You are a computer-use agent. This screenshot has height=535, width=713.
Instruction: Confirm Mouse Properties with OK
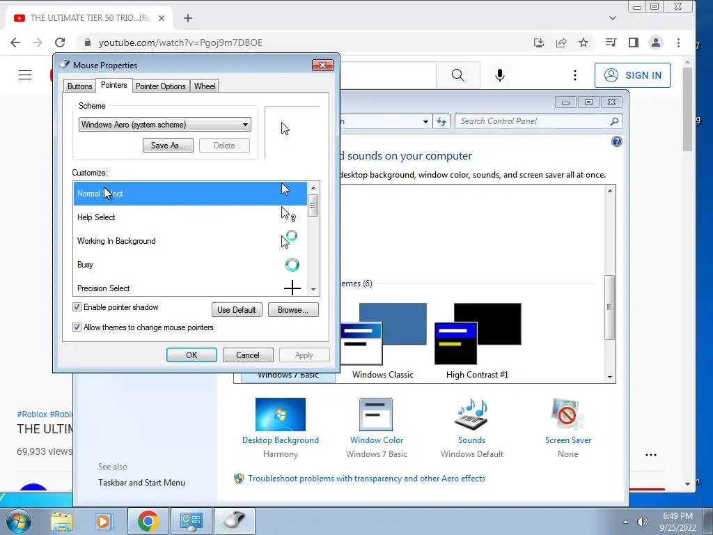tap(191, 355)
